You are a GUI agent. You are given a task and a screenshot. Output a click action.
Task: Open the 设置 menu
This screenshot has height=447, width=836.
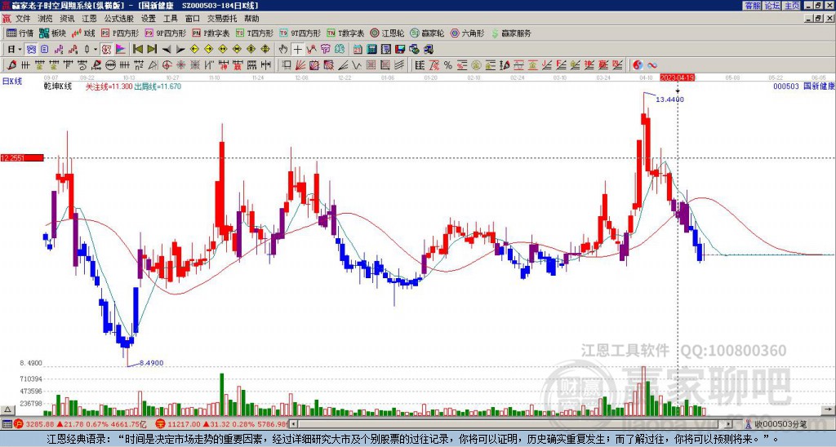point(149,19)
